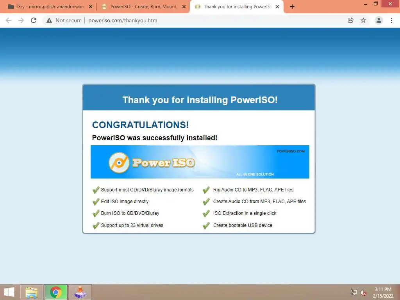Click checkmark beside Burn ISO to CD/DVD/Bluray
This screenshot has width=400, height=300.
(96, 214)
